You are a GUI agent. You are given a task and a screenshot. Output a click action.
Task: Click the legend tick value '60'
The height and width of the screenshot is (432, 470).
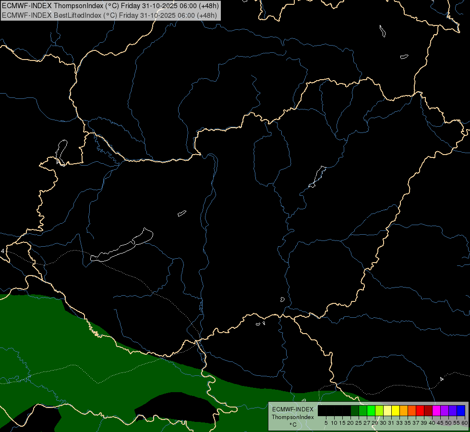[465, 423]
